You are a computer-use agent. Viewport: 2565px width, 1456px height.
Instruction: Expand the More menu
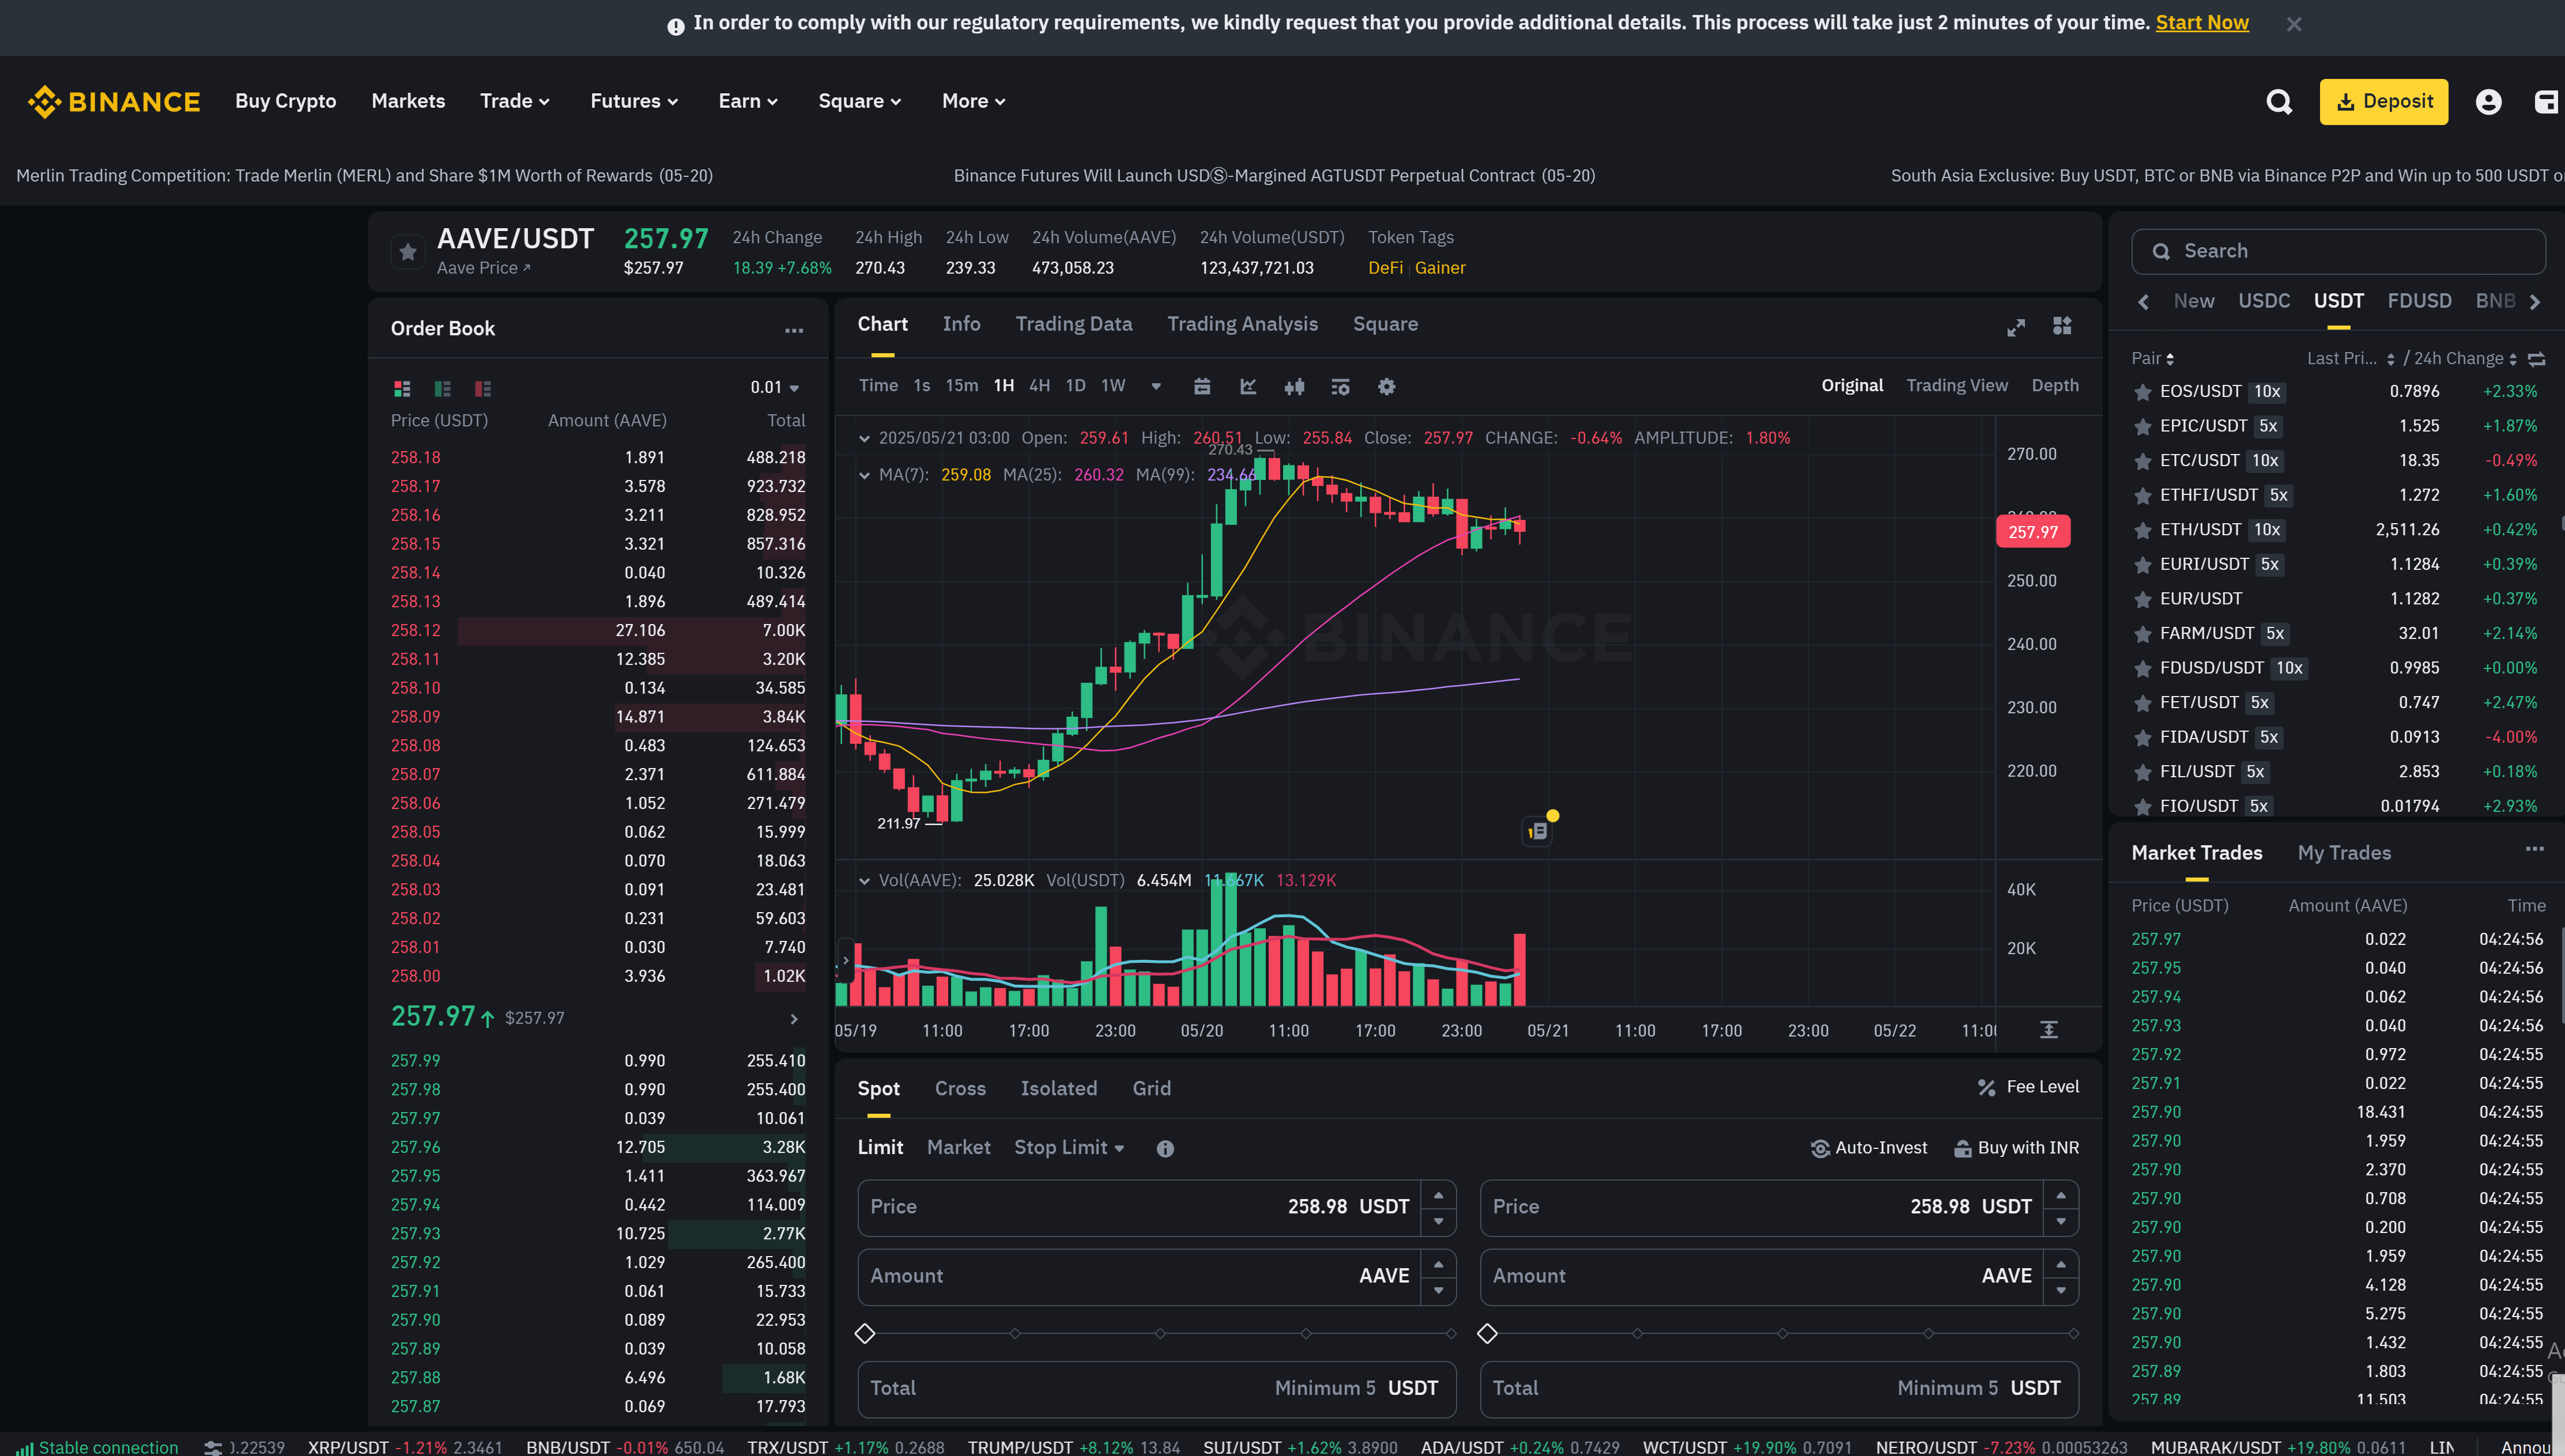(974, 101)
